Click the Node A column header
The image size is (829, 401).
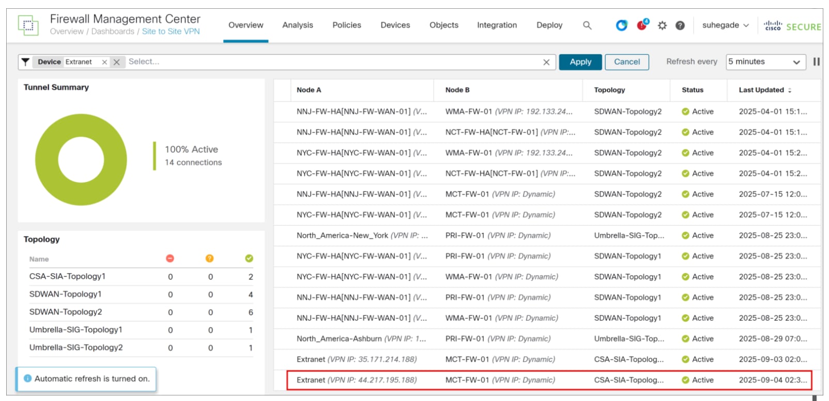pos(309,90)
